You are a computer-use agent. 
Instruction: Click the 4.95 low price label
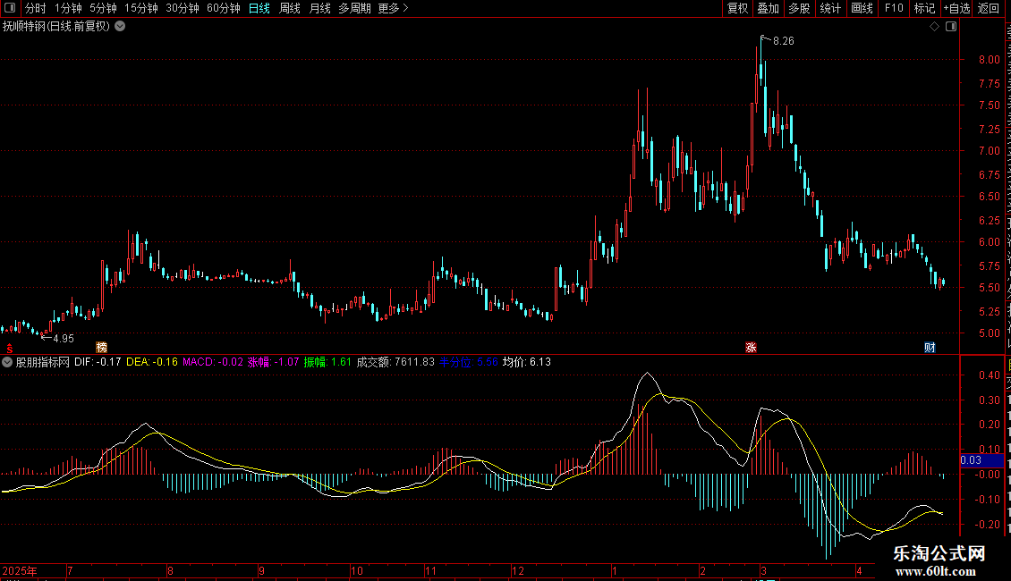click(64, 339)
